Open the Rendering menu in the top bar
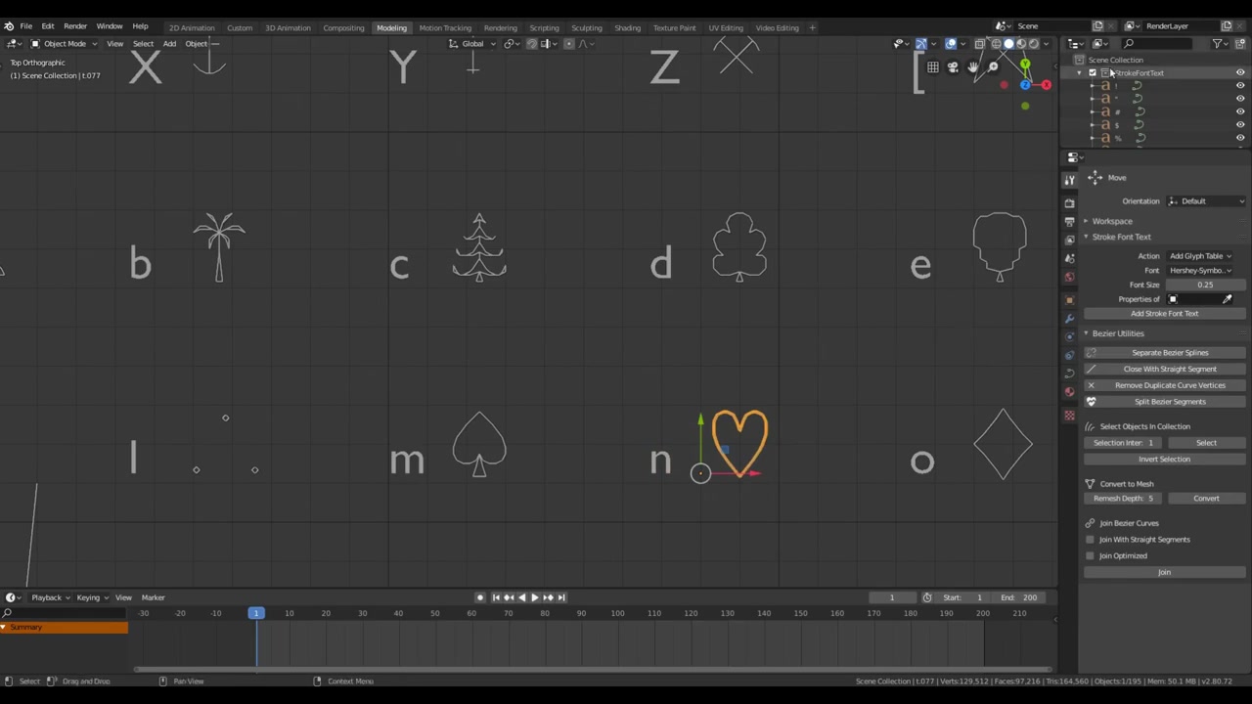Image resolution: width=1252 pixels, height=704 pixels. [x=500, y=26]
